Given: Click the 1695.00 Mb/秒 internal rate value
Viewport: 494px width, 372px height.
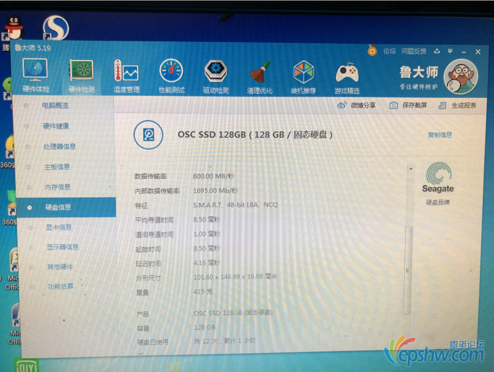Looking at the screenshot, I should [x=215, y=191].
